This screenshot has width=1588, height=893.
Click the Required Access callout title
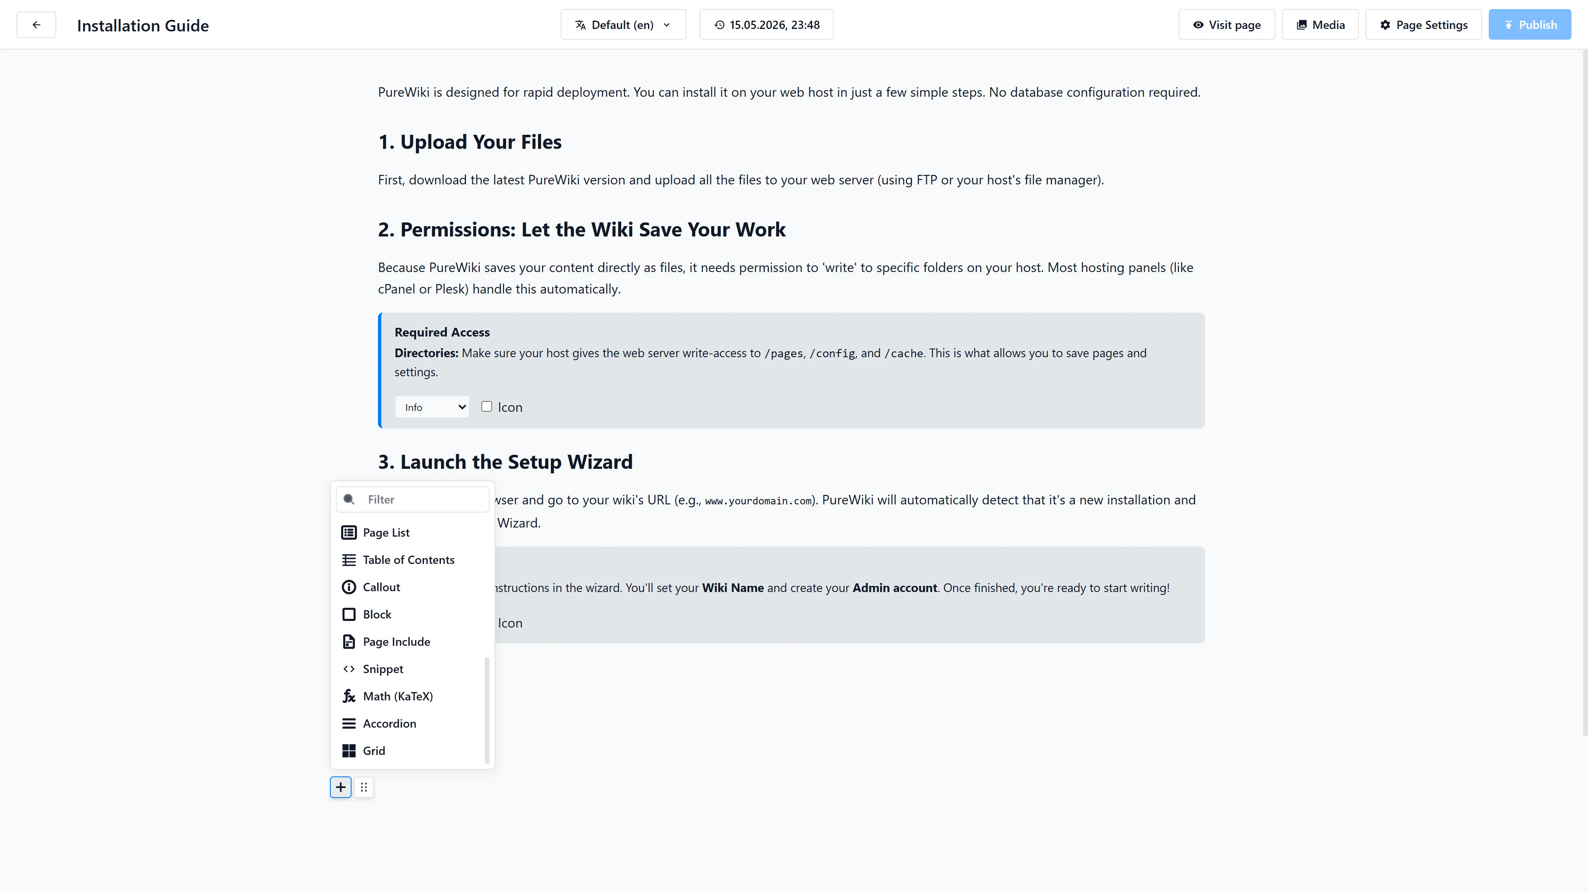(442, 332)
